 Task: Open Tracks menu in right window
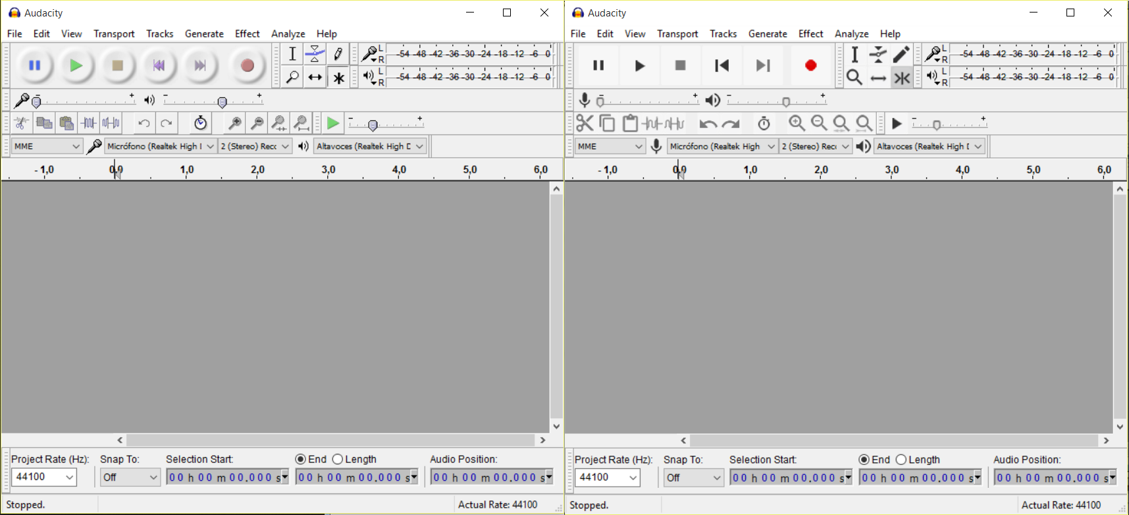(723, 34)
